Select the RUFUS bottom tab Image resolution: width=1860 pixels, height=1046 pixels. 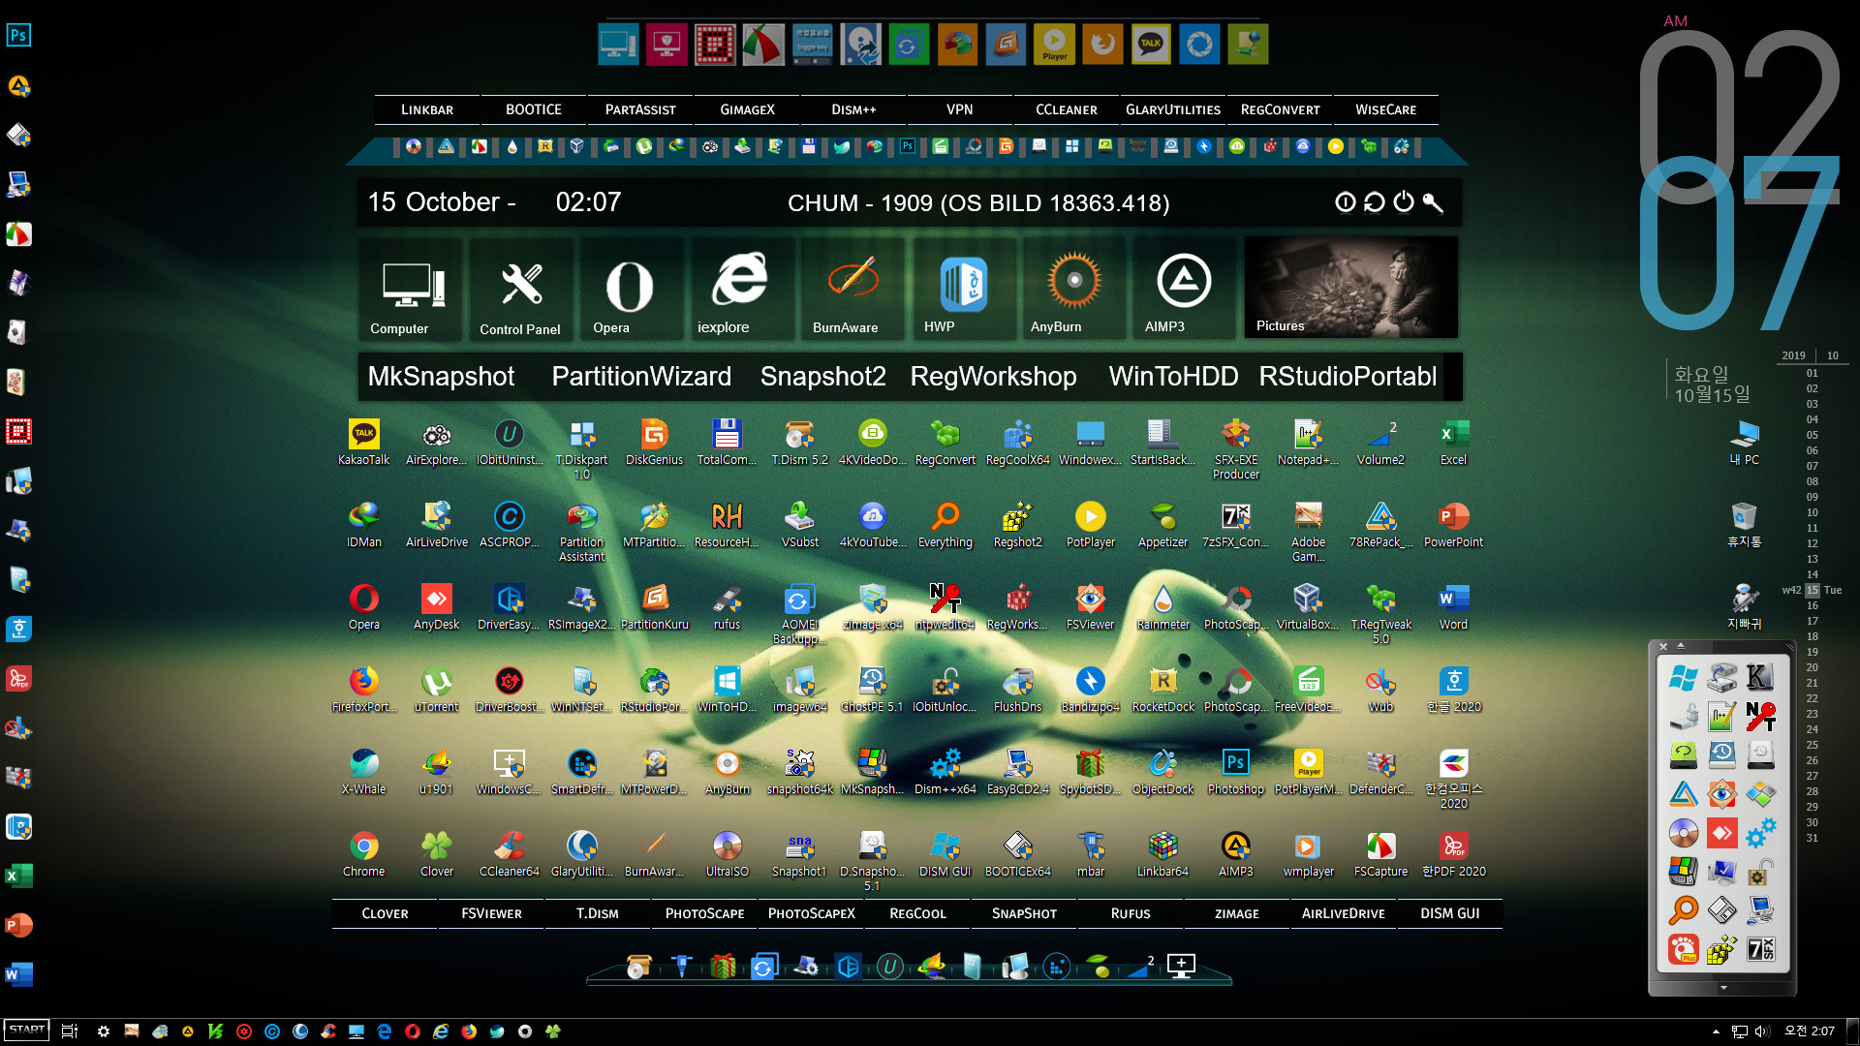[1131, 913]
